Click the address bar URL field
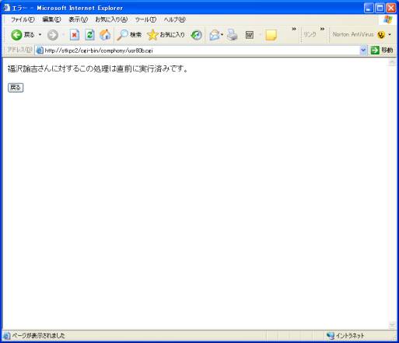Screen dimensions: 399x343 [x=201, y=51]
